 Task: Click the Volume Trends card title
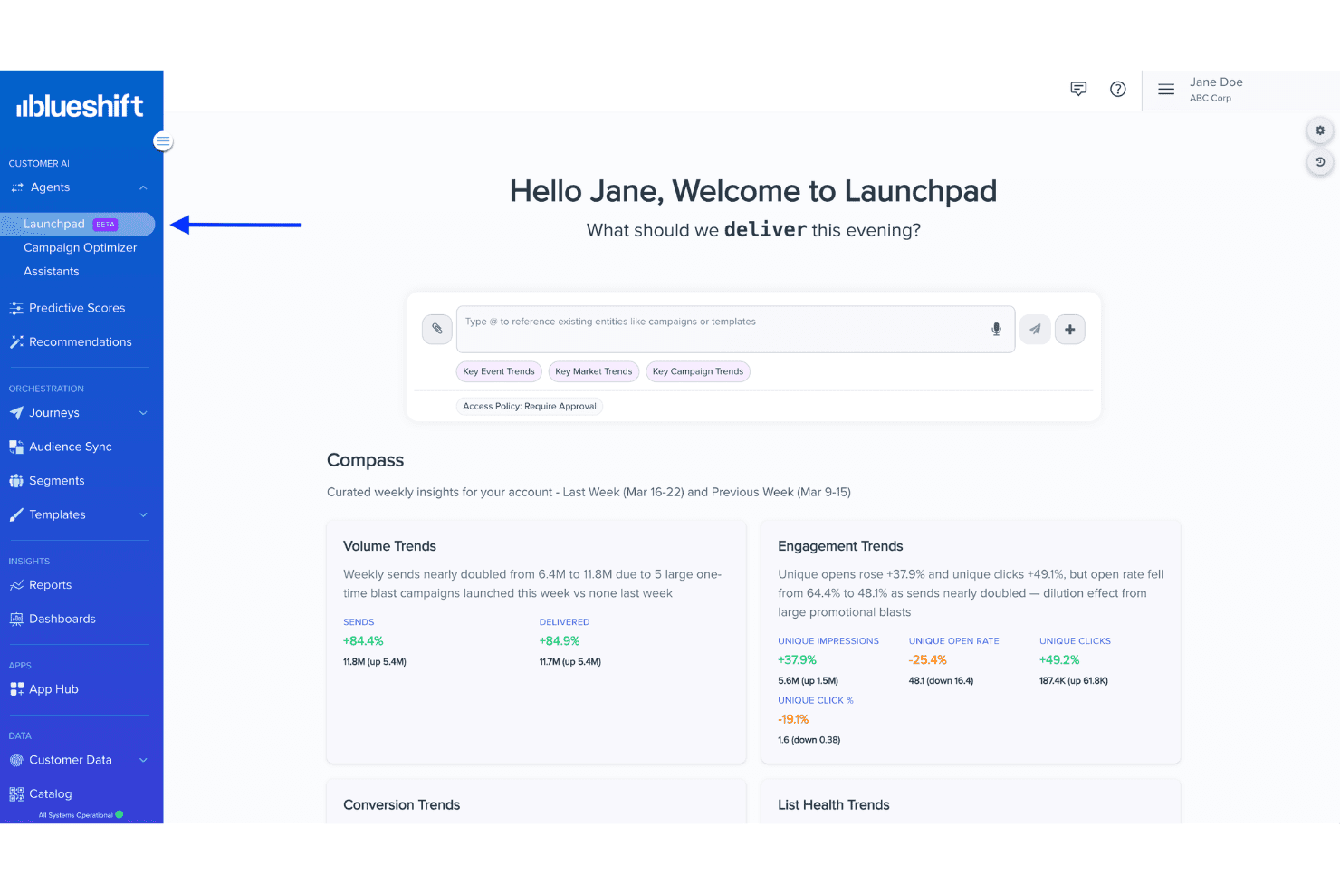pos(389,546)
